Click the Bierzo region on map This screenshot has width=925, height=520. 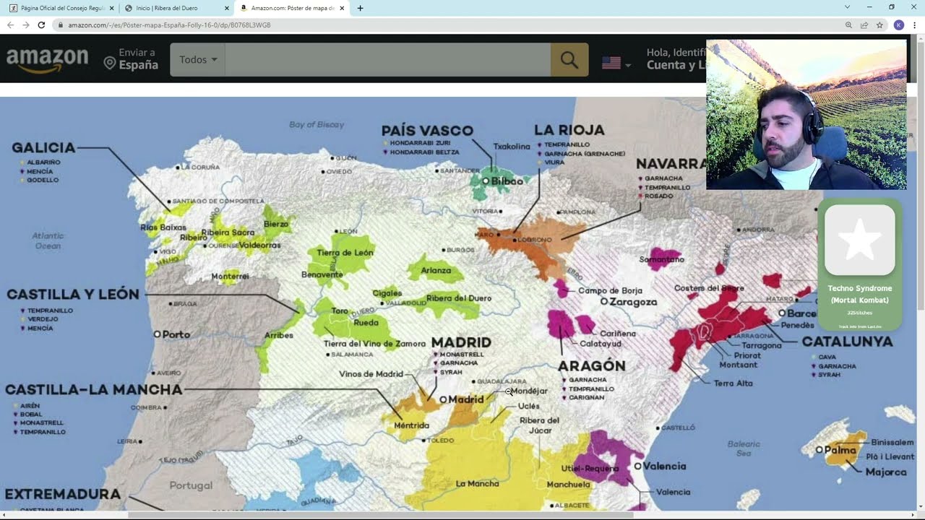tap(276, 224)
